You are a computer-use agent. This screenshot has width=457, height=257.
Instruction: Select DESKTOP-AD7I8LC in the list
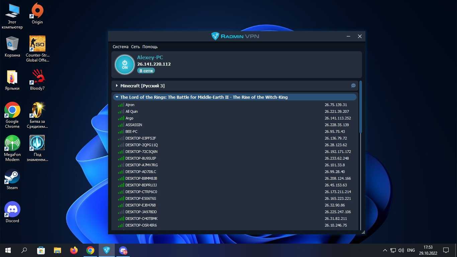coord(235,172)
